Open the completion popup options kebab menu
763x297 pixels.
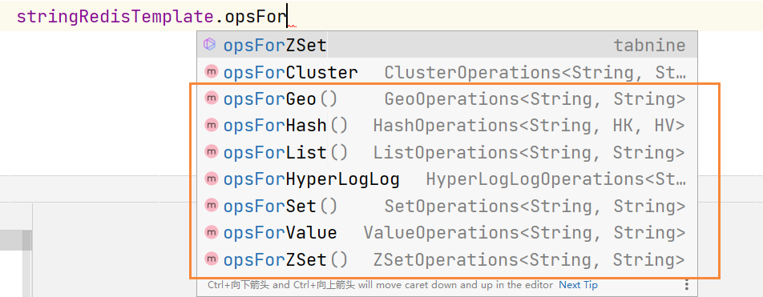click(x=687, y=285)
